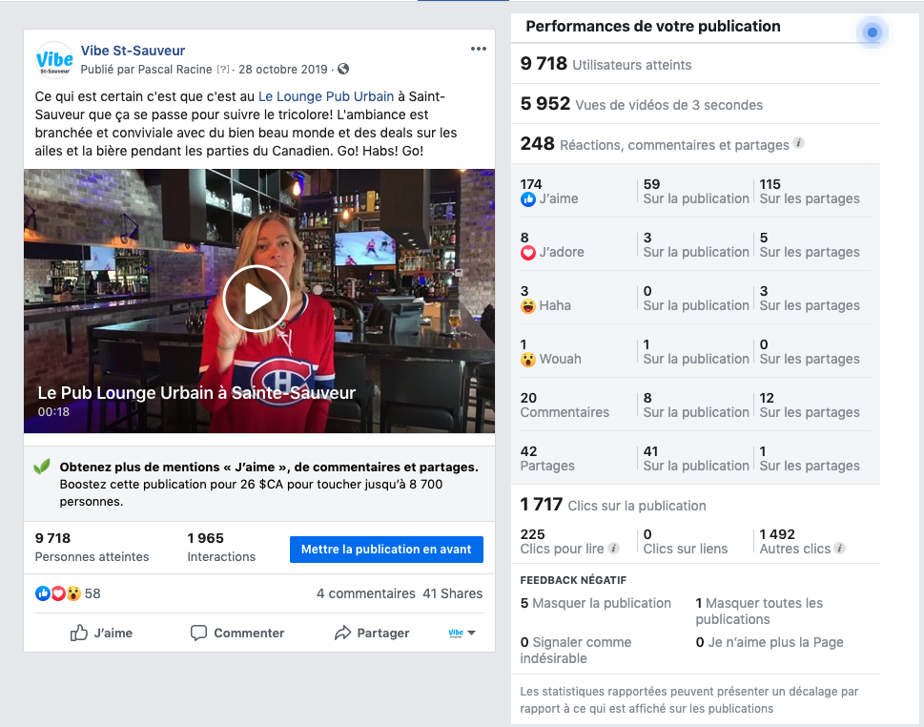This screenshot has width=924, height=727.
Task: Open the Vibe page identity selector dropdown
Action: tap(462, 633)
